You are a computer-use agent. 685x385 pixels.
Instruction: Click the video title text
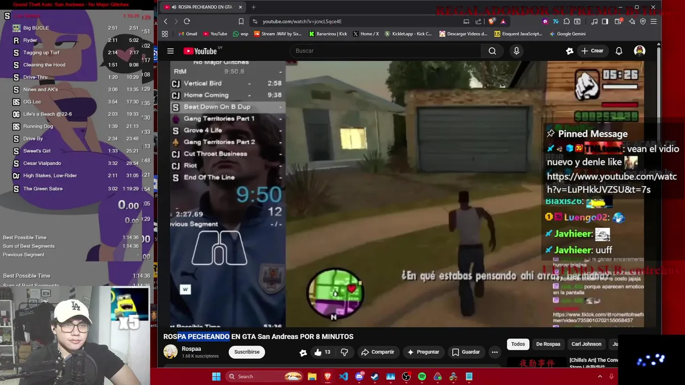point(258,337)
